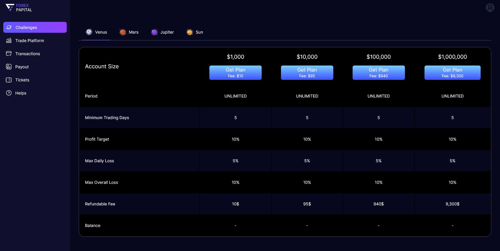The image size is (500, 251).
Task: Click the $1,000 account size heading
Action: (235, 57)
